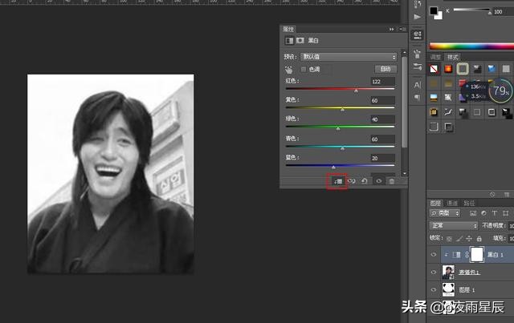
Task: Open the 预设 preset dropdown
Action: pyautogui.click(x=348, y=57)
